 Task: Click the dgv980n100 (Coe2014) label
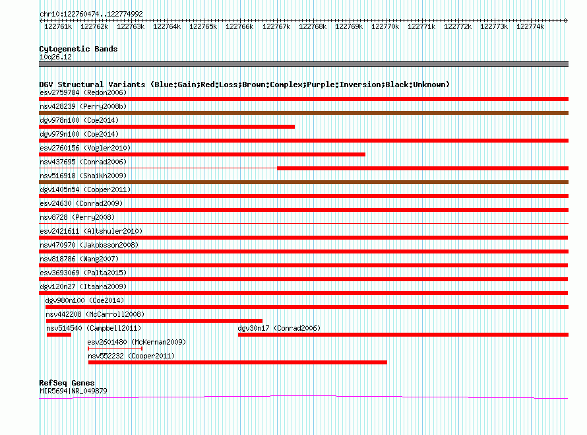pos(84,300)
